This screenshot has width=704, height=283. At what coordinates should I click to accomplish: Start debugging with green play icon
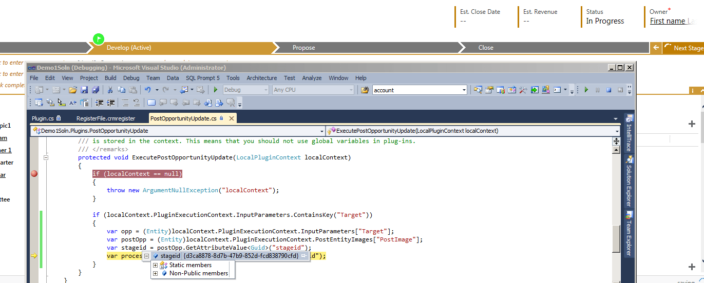(x=215, y=90)
